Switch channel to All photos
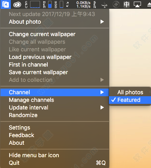151x168 pixels. pyautogui.click(x=130, y=92)
